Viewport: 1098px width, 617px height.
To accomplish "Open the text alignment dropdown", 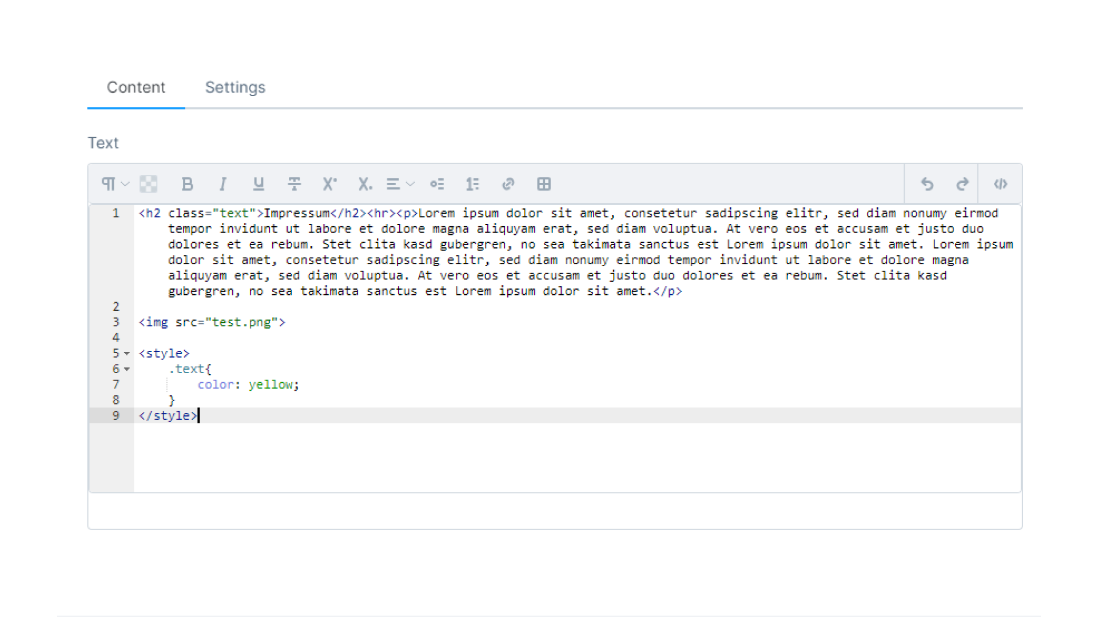I will tap(400, 184).
